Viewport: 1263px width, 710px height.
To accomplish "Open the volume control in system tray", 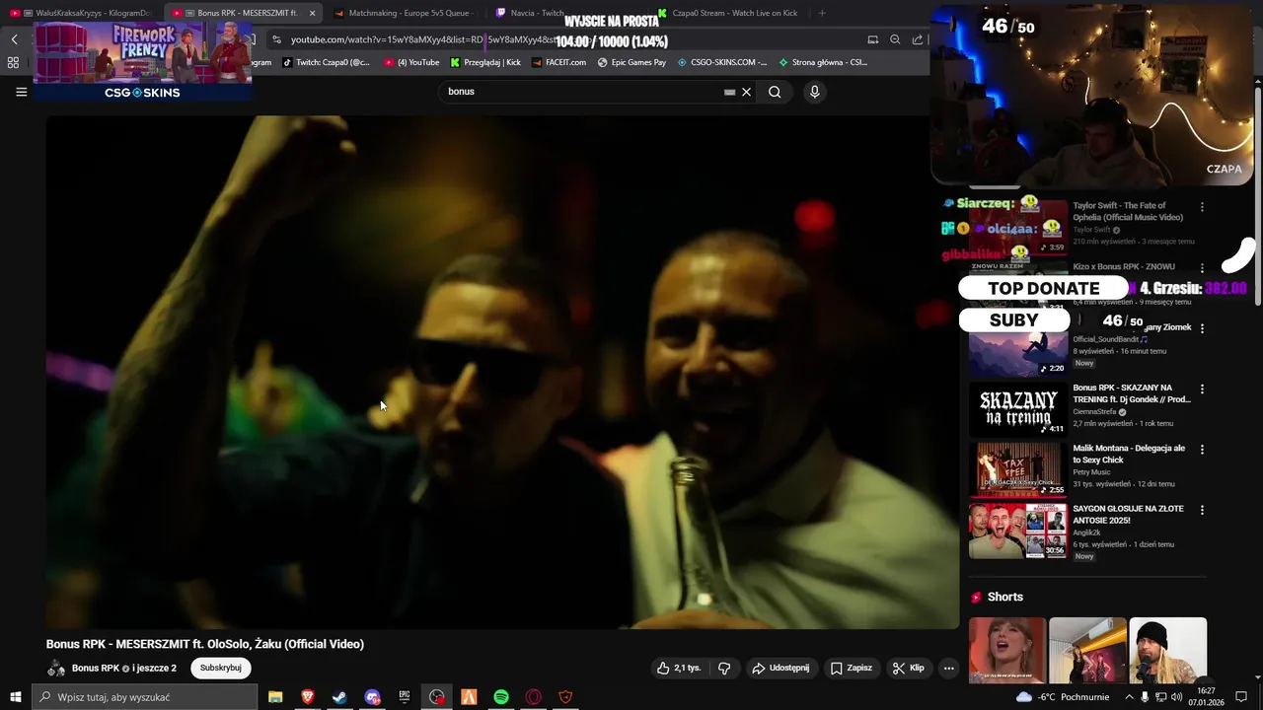I will click(1177, 697).
